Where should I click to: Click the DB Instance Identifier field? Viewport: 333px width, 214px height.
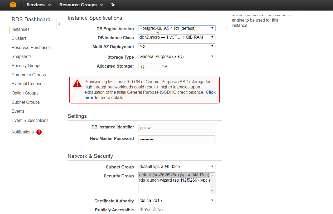point(177,128)
